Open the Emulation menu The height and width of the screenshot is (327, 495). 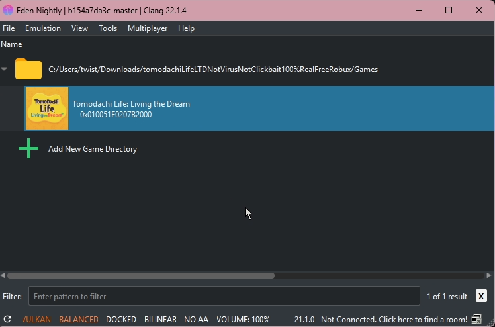43,28
